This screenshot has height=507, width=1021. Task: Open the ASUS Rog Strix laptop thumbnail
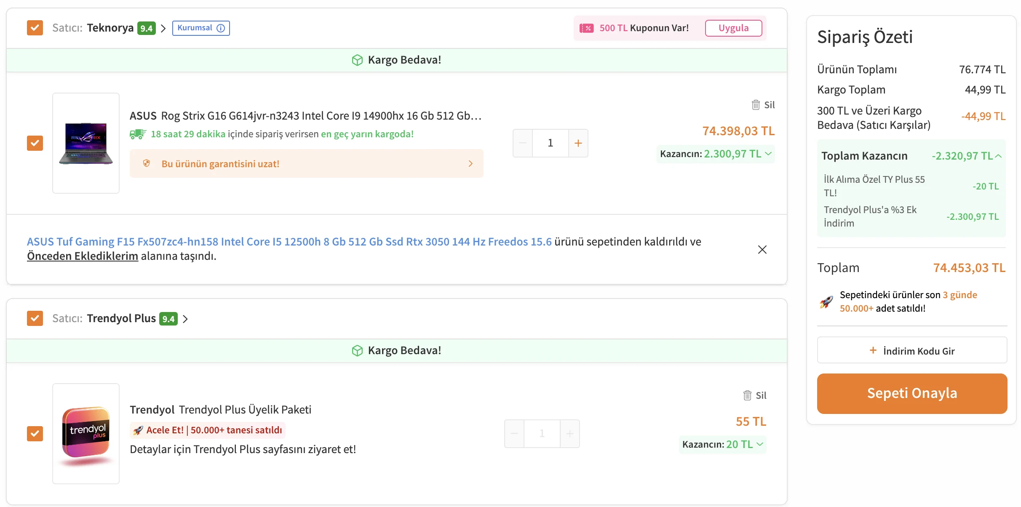pyautogui.click(x=86, y=143)
